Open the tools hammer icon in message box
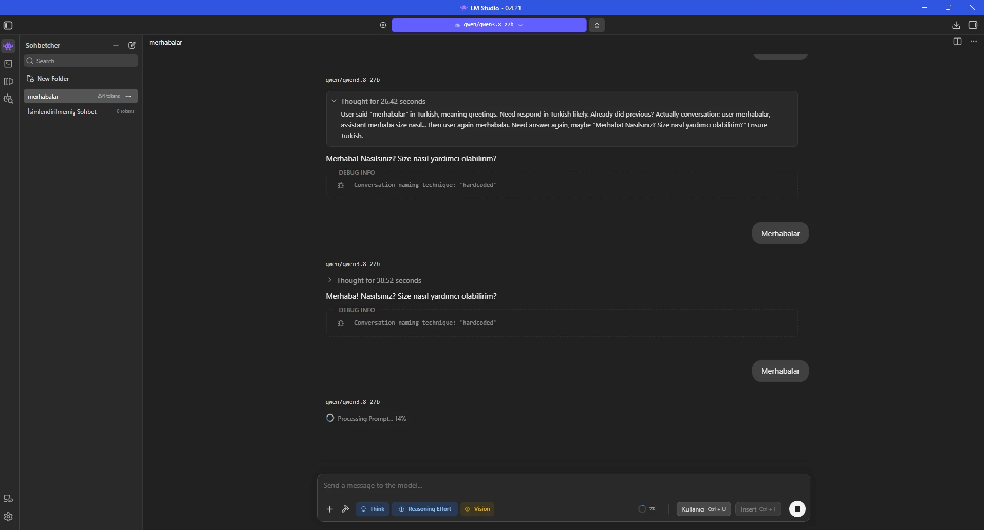 coord(345,509)
